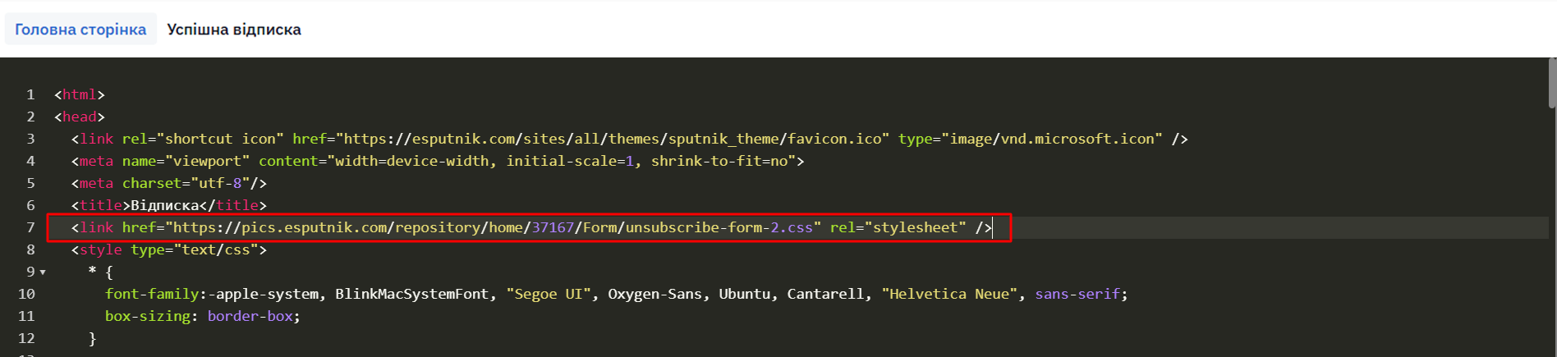Click the "Segoe UI" font name
The image size is (1557, 357).
click(x=549, y=294)
